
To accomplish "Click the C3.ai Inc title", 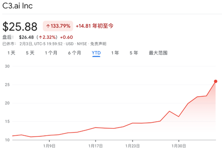I will pos(17,6).
